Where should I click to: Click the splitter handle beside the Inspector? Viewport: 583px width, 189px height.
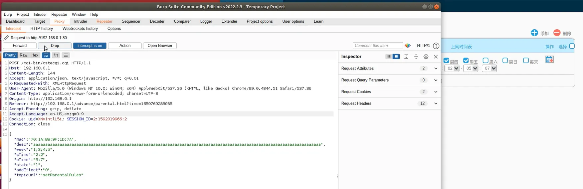[x=337, y=176]
